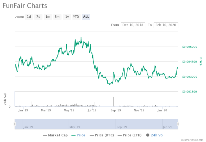This screenshot has height=142, width=206.
Task: Toggle the Market Cap series
Action: pyautogui.click(x=55, y=135)
